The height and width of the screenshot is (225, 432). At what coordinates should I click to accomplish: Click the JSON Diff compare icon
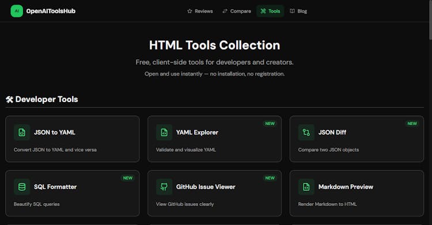click(x=306, y=133)
